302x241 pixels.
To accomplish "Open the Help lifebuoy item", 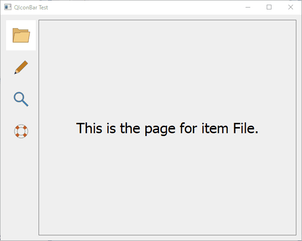I will (21, 131).
